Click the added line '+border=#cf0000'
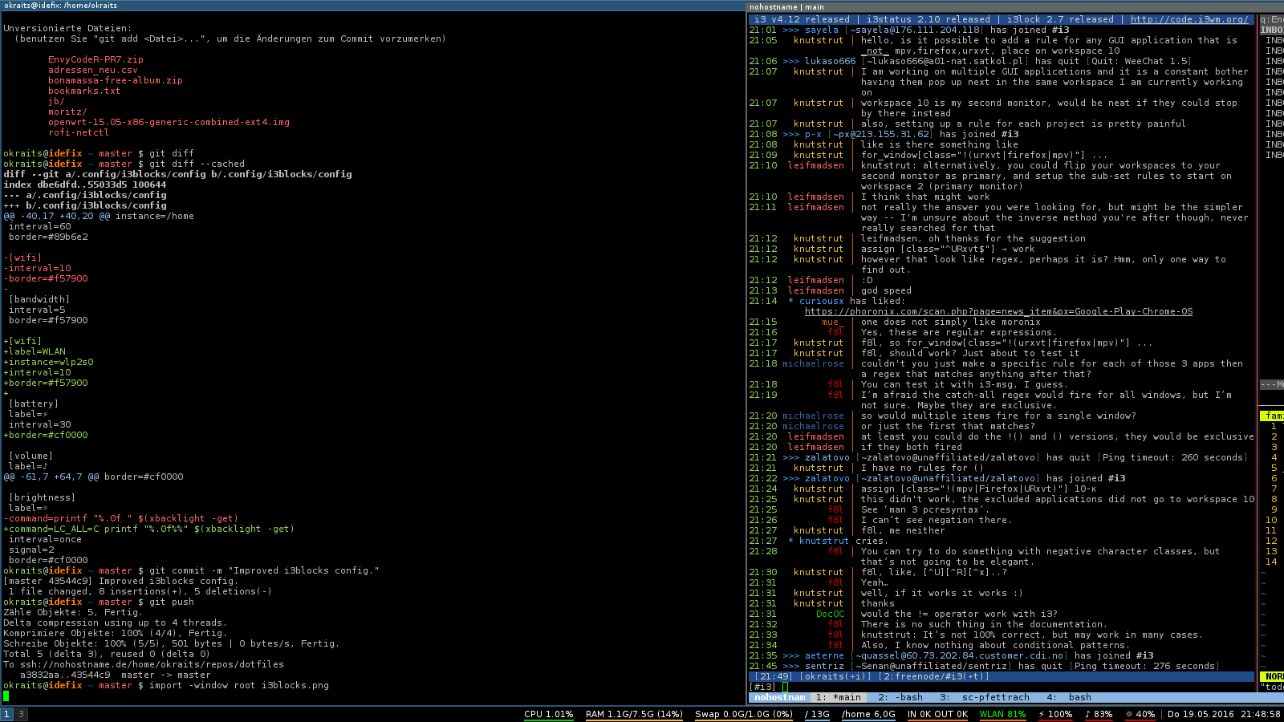1284x722 pixels. coord(46,435)
